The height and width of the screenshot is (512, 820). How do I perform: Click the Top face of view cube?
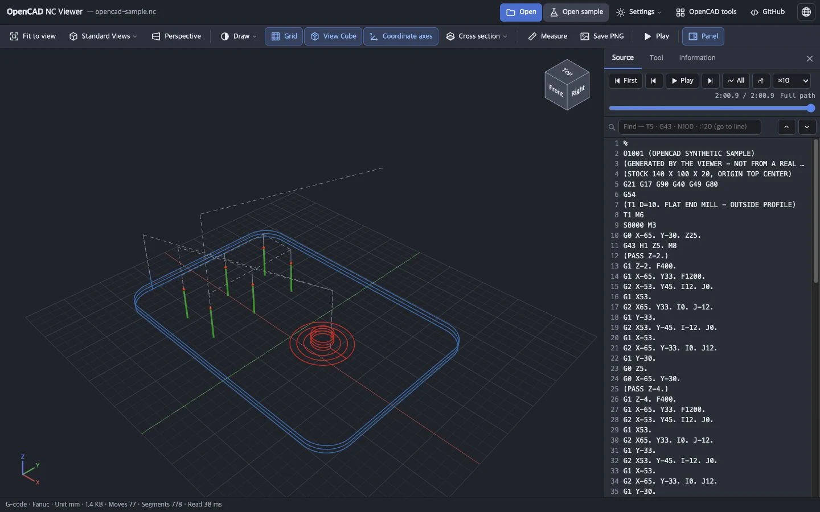point(567,72)
